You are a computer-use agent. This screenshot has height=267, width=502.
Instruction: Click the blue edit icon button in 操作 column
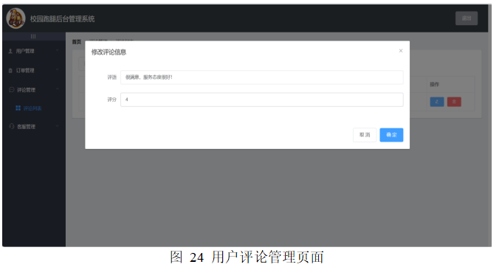437,102
